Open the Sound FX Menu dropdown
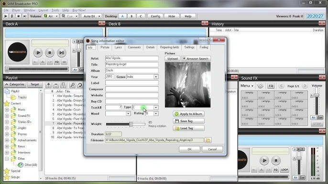 (x=247, y=86)
